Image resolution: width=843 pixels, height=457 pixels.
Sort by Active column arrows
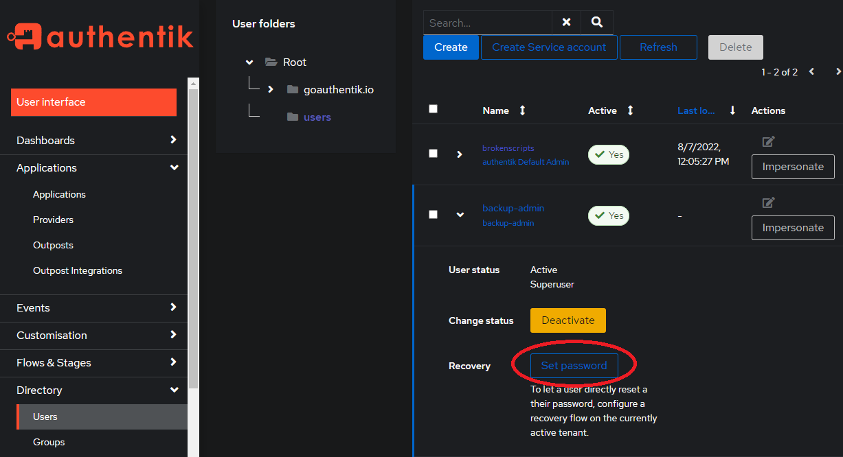click(630, 110)
